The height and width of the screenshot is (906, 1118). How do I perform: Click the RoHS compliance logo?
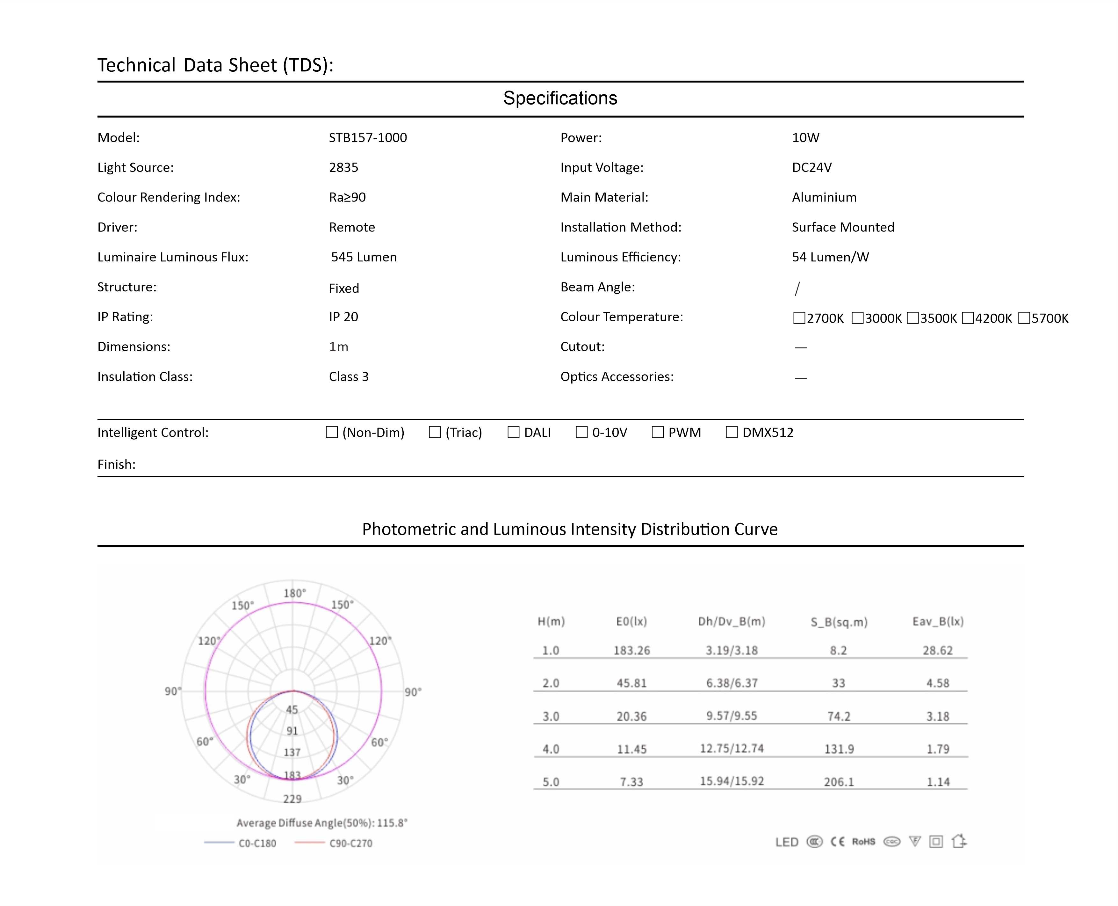coord(863,842)
